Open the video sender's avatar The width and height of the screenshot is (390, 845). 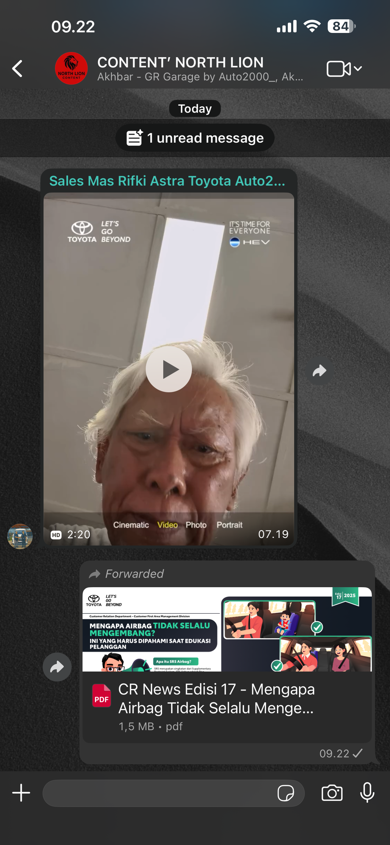20,536
